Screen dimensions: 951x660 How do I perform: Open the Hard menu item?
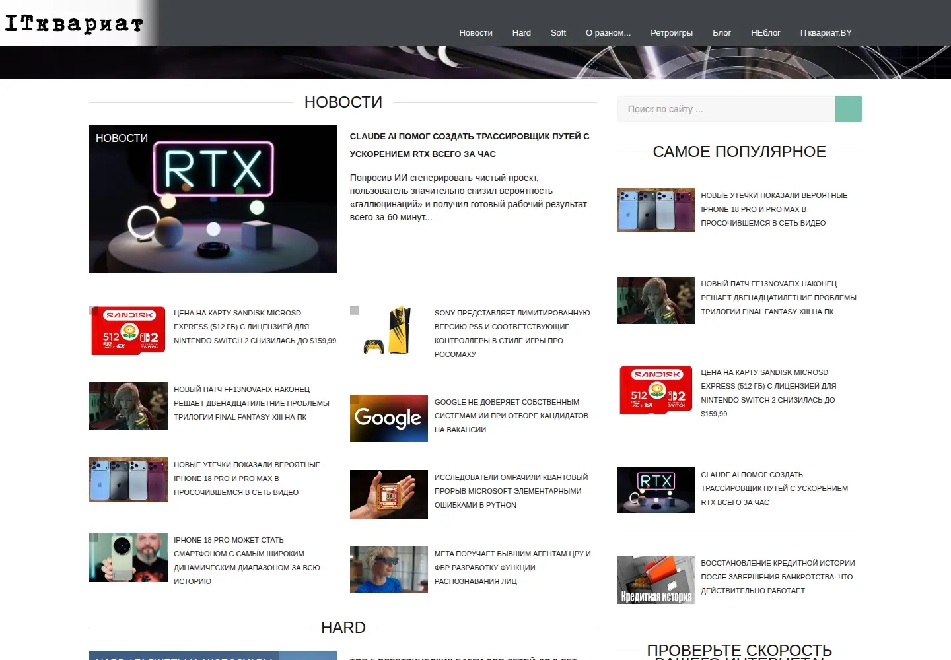(x=521, y=32)
